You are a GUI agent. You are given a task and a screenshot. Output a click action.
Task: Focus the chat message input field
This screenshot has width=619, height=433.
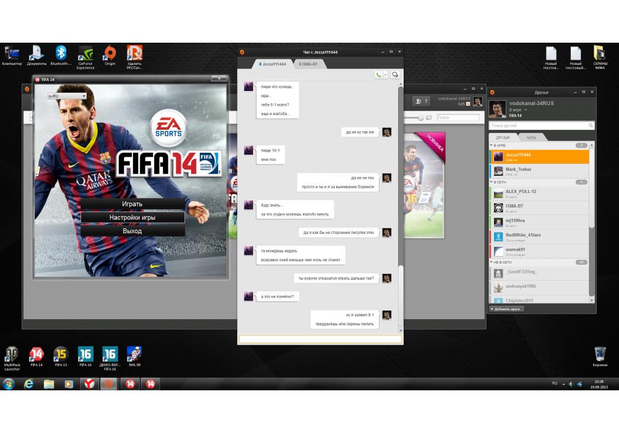click(x=320, y=339)
